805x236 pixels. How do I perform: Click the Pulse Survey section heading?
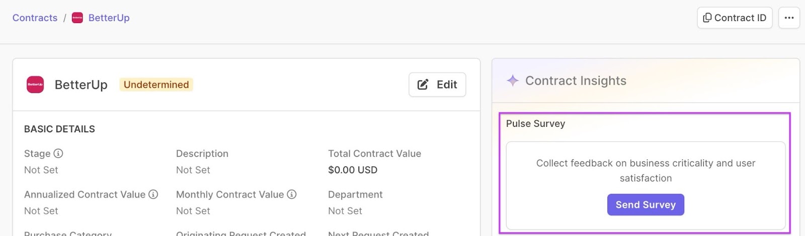(x=535, y=124)
